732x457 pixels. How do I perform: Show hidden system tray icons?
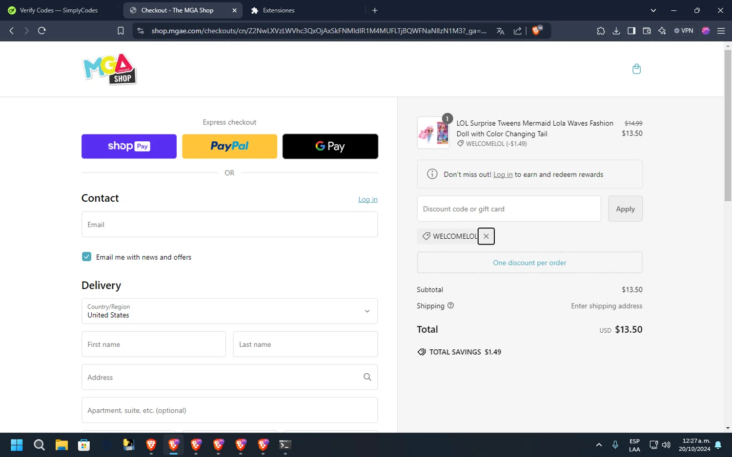tap(599, 445)
